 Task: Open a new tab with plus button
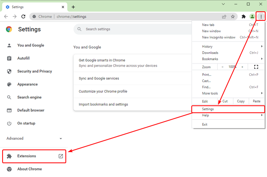[x=73, y=7]
